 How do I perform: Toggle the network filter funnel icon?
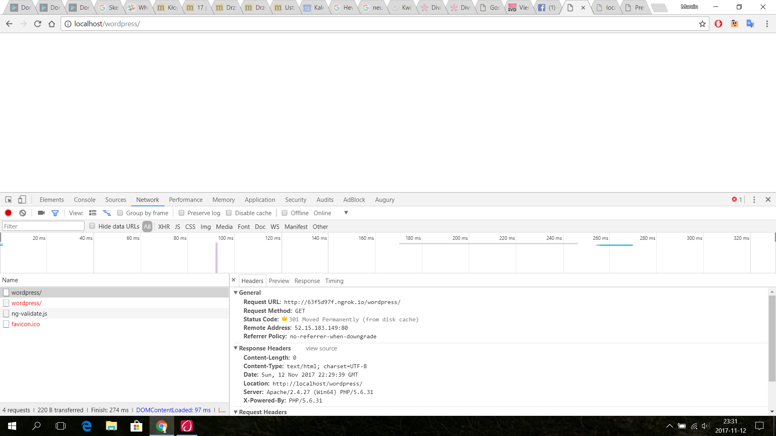tap(55, 213)
